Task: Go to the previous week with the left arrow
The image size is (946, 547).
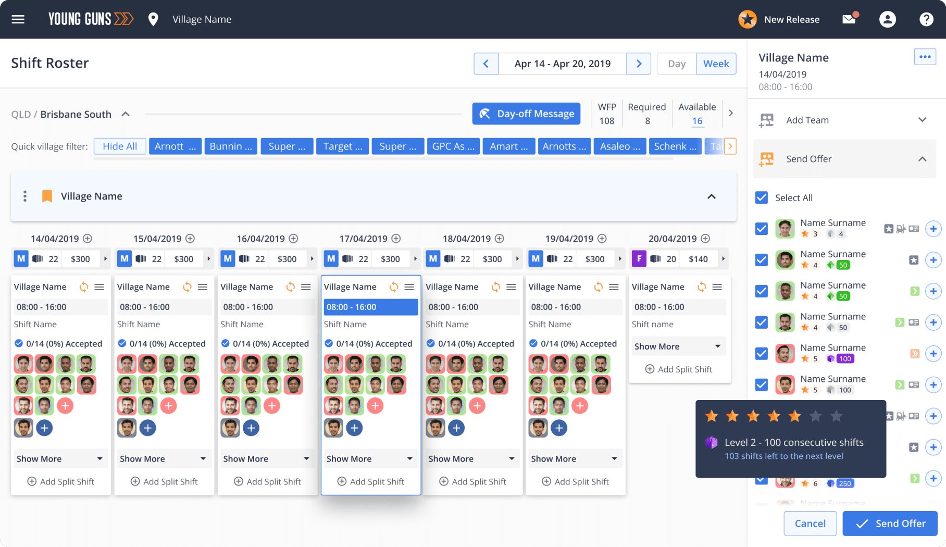Action: [486, 64]
